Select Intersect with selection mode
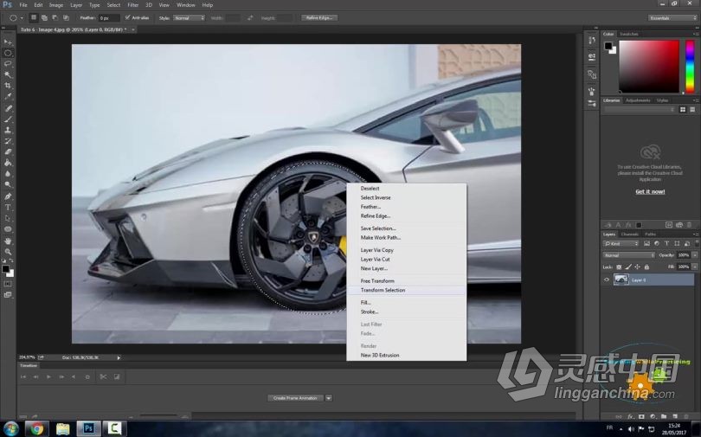The height and width of the screenshot is (437, 701). point(66,18)
